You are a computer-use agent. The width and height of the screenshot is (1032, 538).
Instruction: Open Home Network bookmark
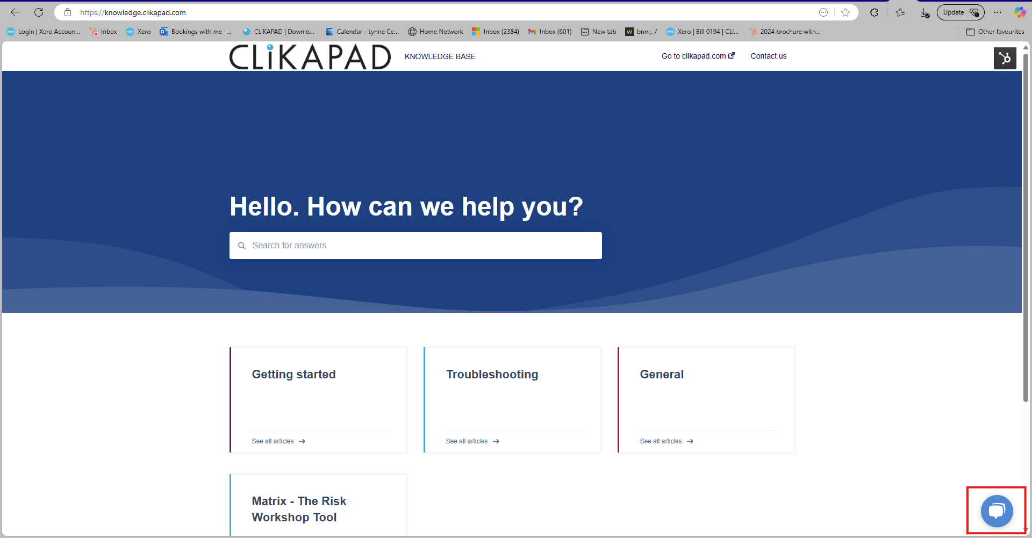pyautogui.click(x=435, y=32)
